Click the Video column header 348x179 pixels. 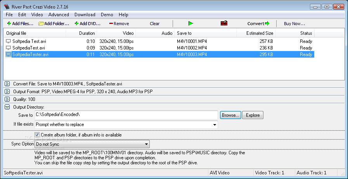pyautogui.click(x=116, y=33)
